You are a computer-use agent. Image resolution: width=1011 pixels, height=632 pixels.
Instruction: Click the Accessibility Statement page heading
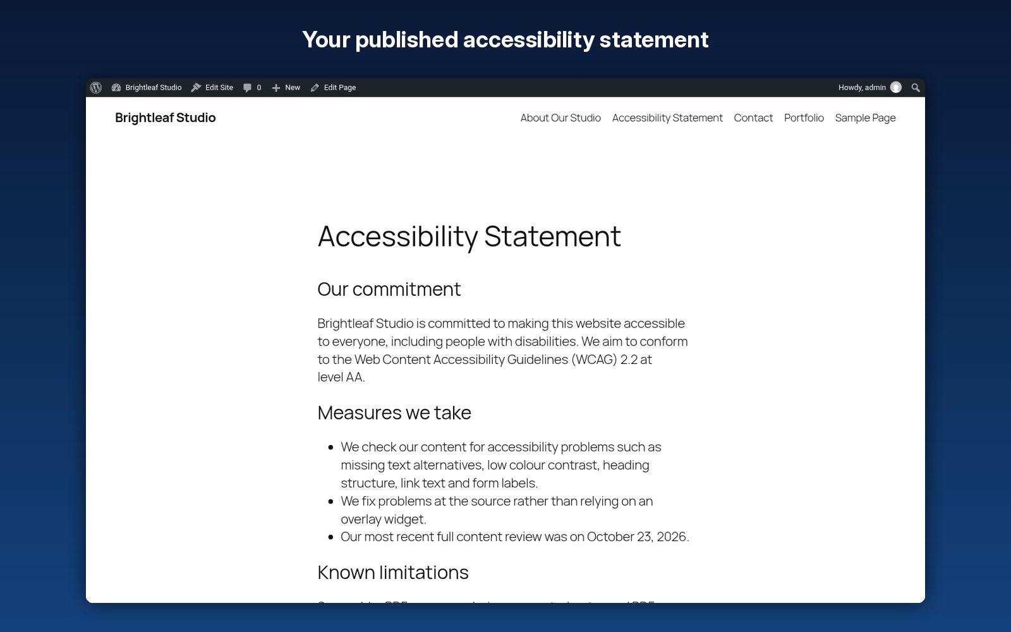tap(469, 236)
